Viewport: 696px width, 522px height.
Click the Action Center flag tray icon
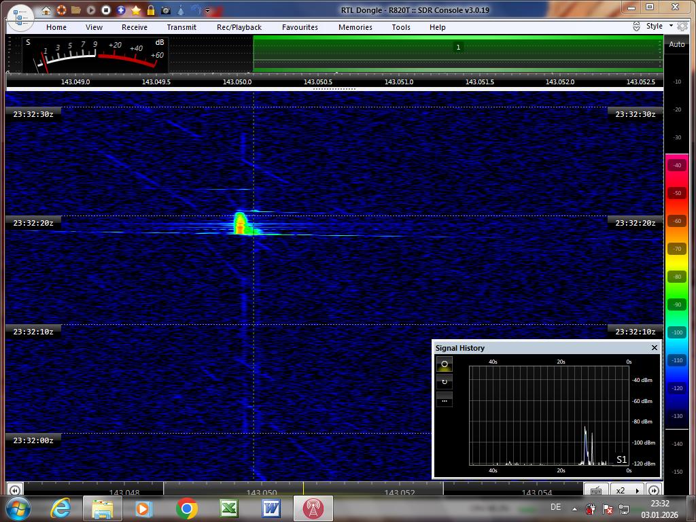[x=608, y=508]
